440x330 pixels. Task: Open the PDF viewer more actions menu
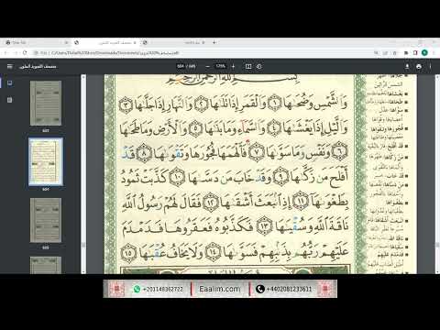click(430, 66)
